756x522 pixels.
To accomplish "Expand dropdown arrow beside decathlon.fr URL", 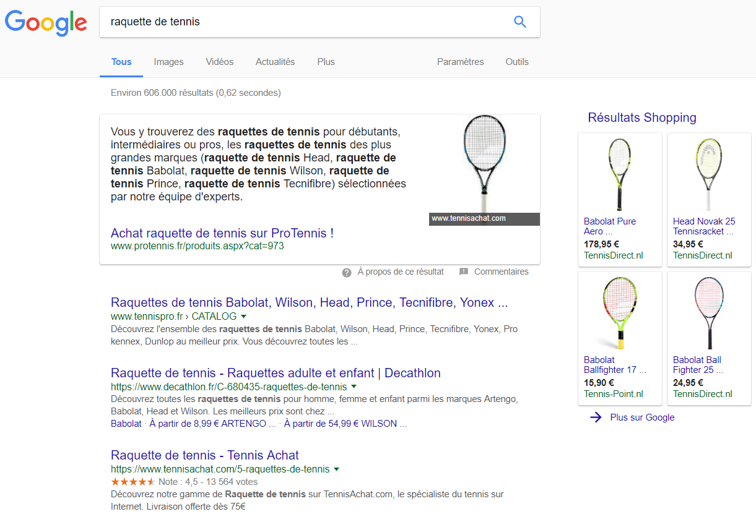I will click(354, 387).
